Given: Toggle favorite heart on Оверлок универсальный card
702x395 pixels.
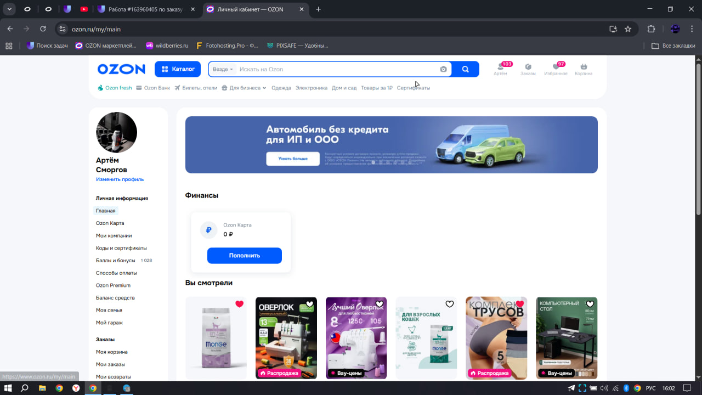Looking at the screenshot, I should pos(309,304).
